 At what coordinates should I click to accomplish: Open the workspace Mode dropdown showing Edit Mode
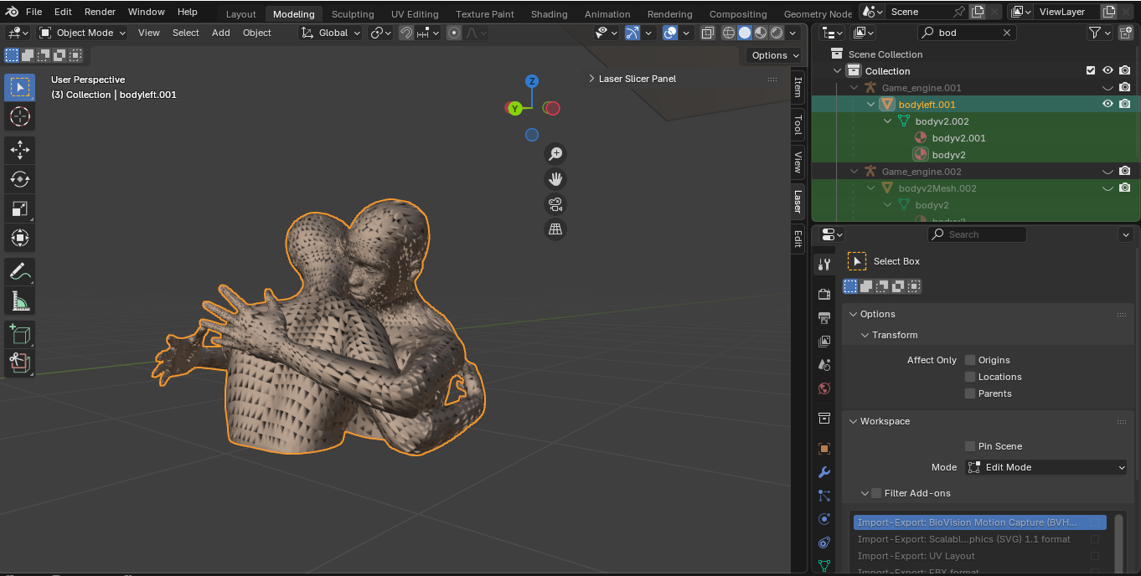click(1045, 467)
